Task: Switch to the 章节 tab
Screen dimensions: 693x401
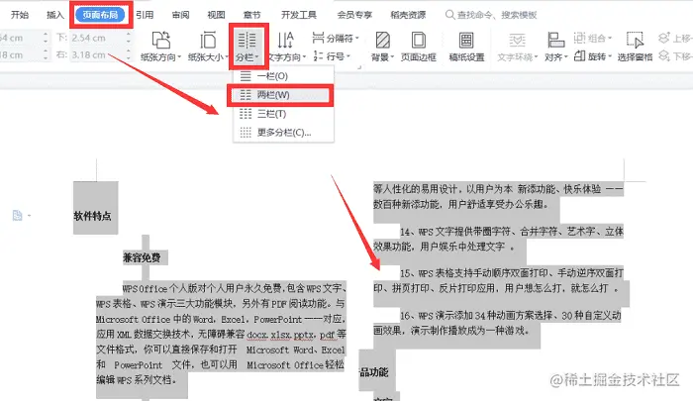Action: pyautogui.click(x=251, y=15)
